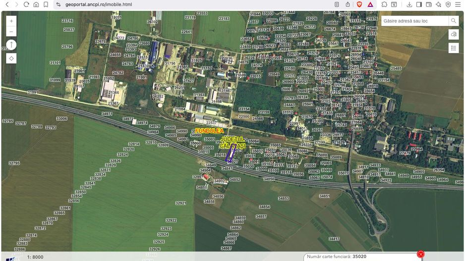Image resolution: width=465 pixels, height=261 pixels.
Task: Click the Brave Shields lion icon
Action: [x=359, y=4]
